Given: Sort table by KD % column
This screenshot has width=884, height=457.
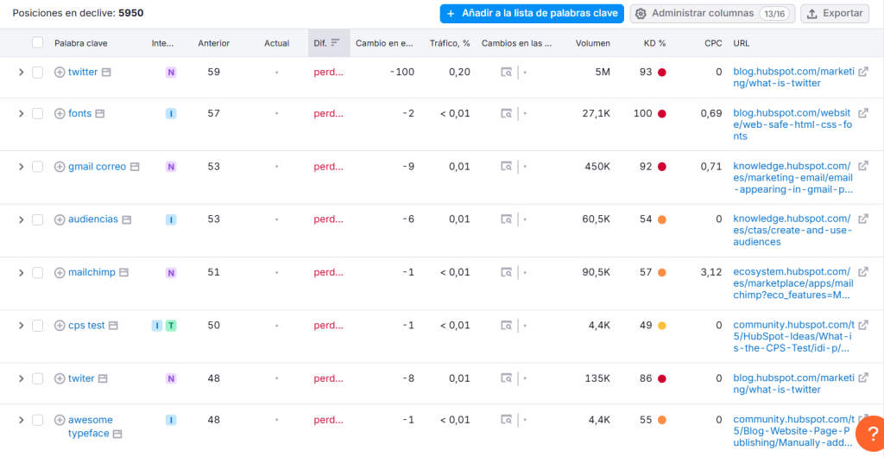Looking at the screenshot, I should tap(654, 43).
